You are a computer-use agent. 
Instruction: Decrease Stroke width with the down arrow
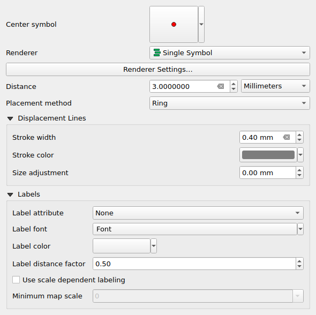(299, 140)
